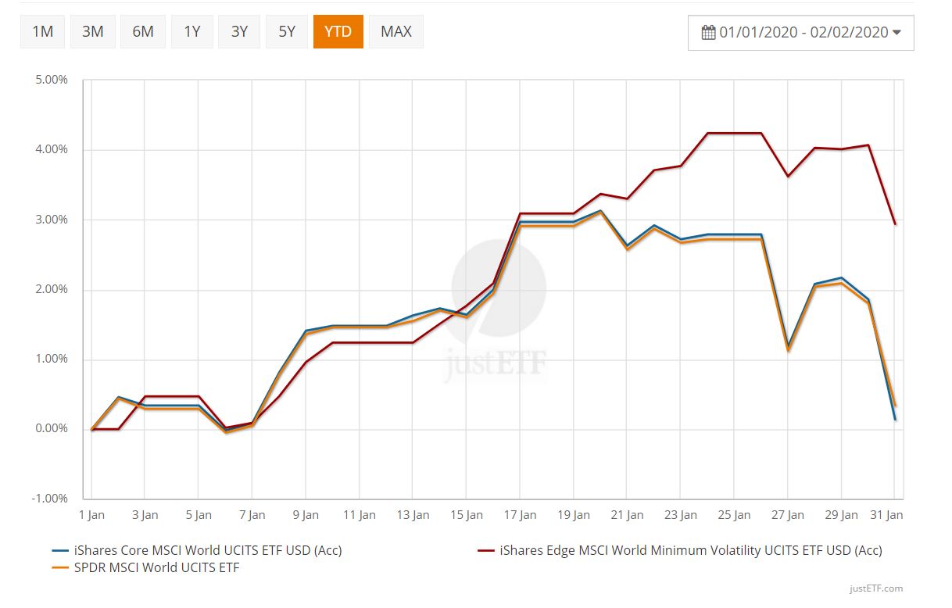
Task: Choose the 1Y period button
Action: (x=192, y=32)
